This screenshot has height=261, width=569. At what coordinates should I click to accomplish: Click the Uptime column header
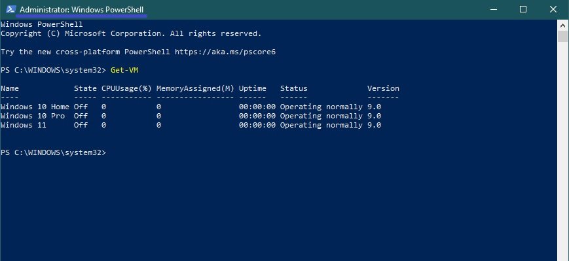tap(253, 88)
